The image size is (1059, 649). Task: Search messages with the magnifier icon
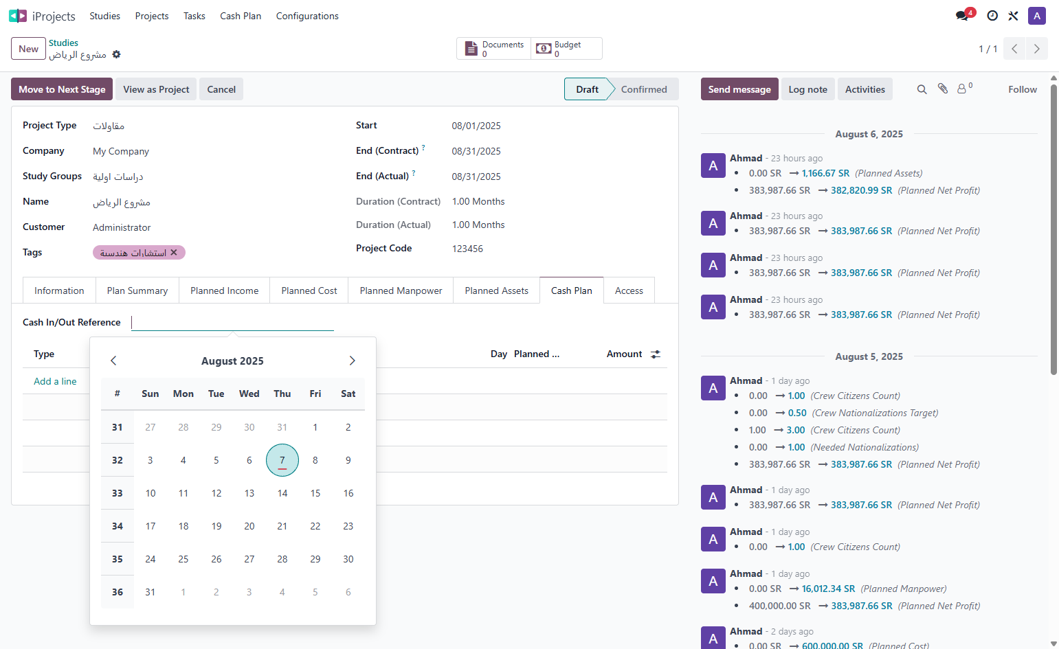pyautogui.click(x=922, y=89)
